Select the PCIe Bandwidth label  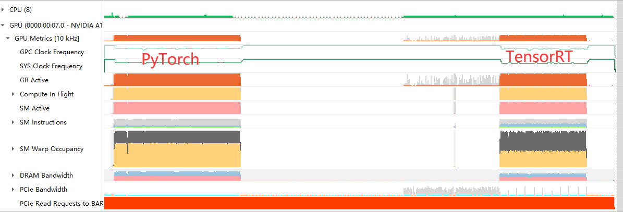pos(43,190)
